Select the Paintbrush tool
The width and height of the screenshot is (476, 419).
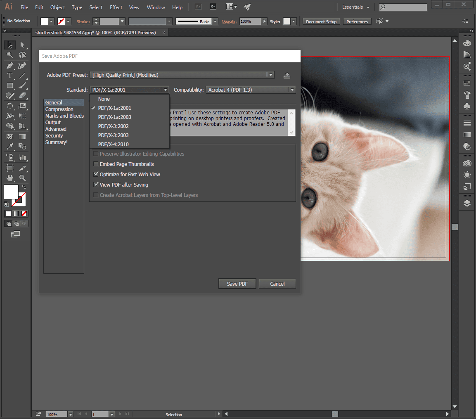click(x=22, y=85)
